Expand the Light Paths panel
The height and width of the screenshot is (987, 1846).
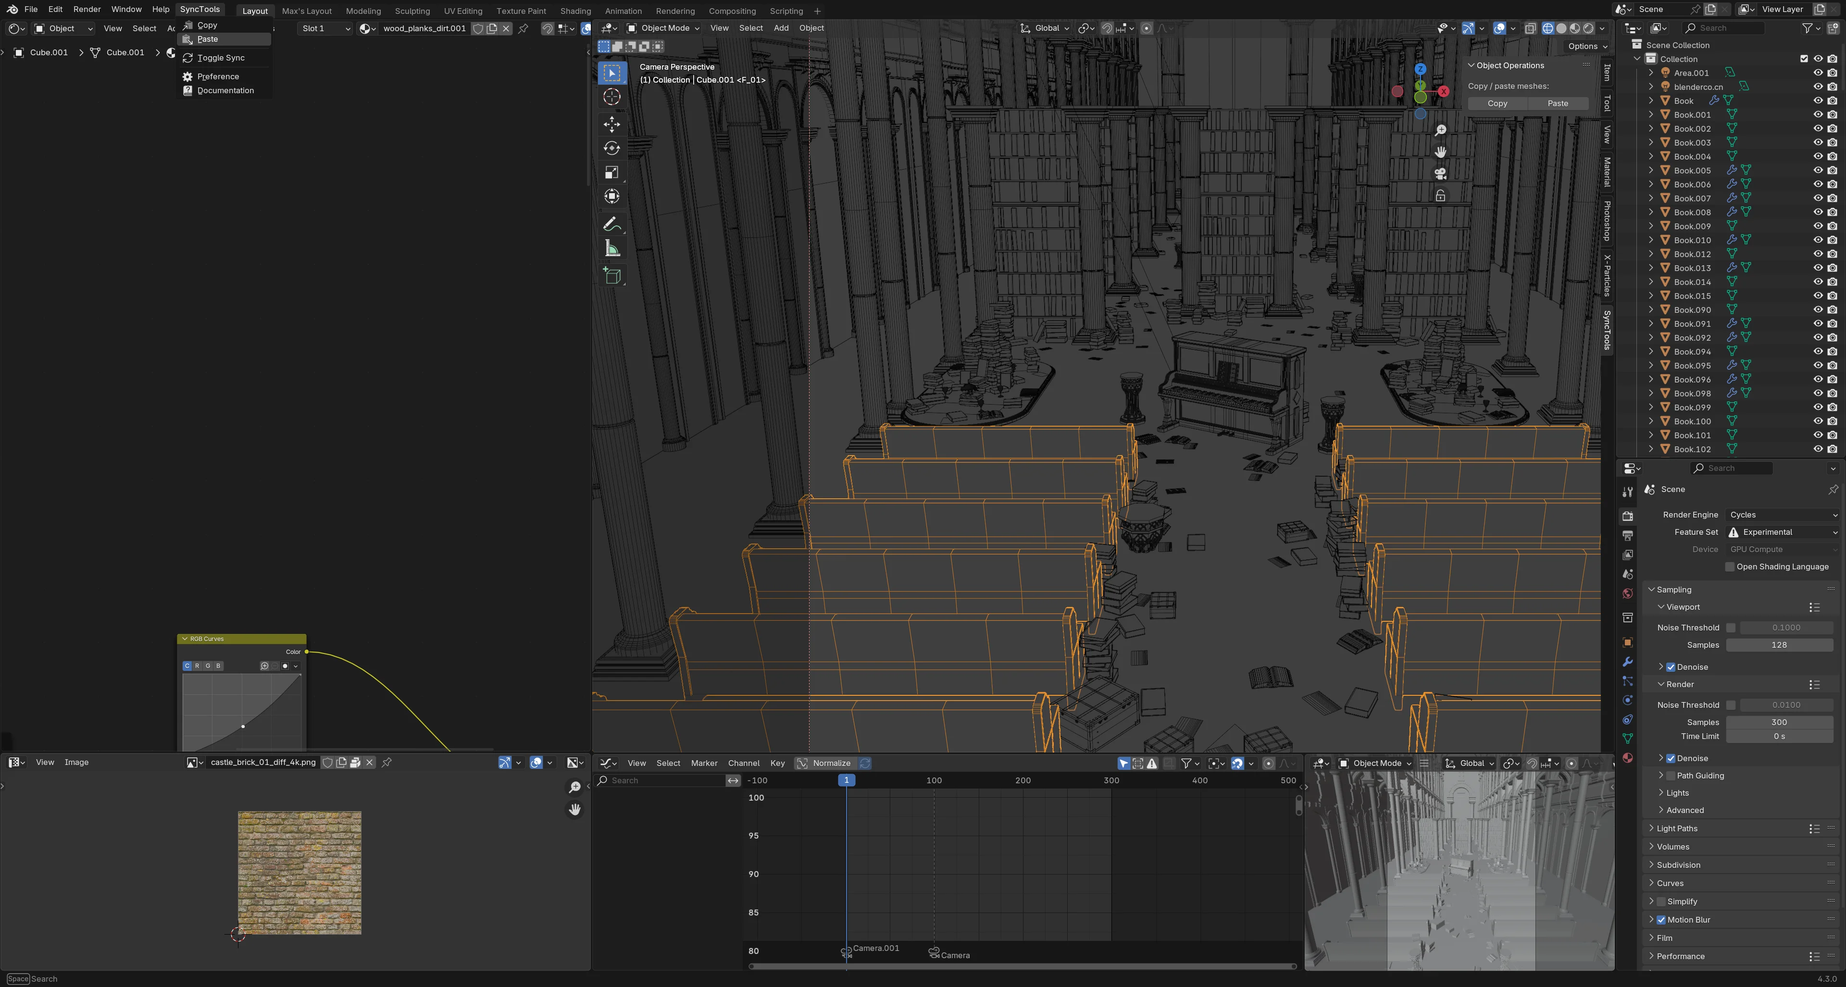coord(1677,829)
